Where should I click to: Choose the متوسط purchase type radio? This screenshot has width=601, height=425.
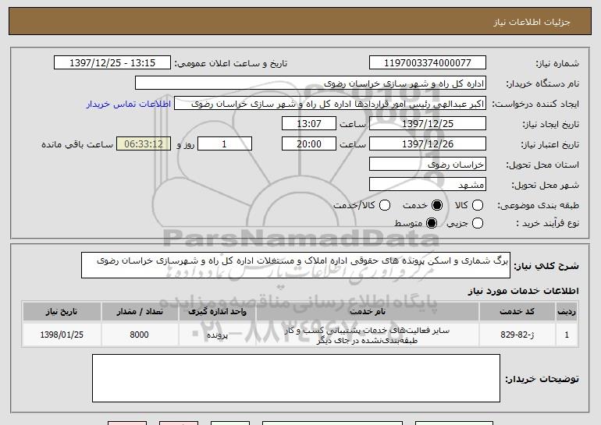[x=431, y=223]
